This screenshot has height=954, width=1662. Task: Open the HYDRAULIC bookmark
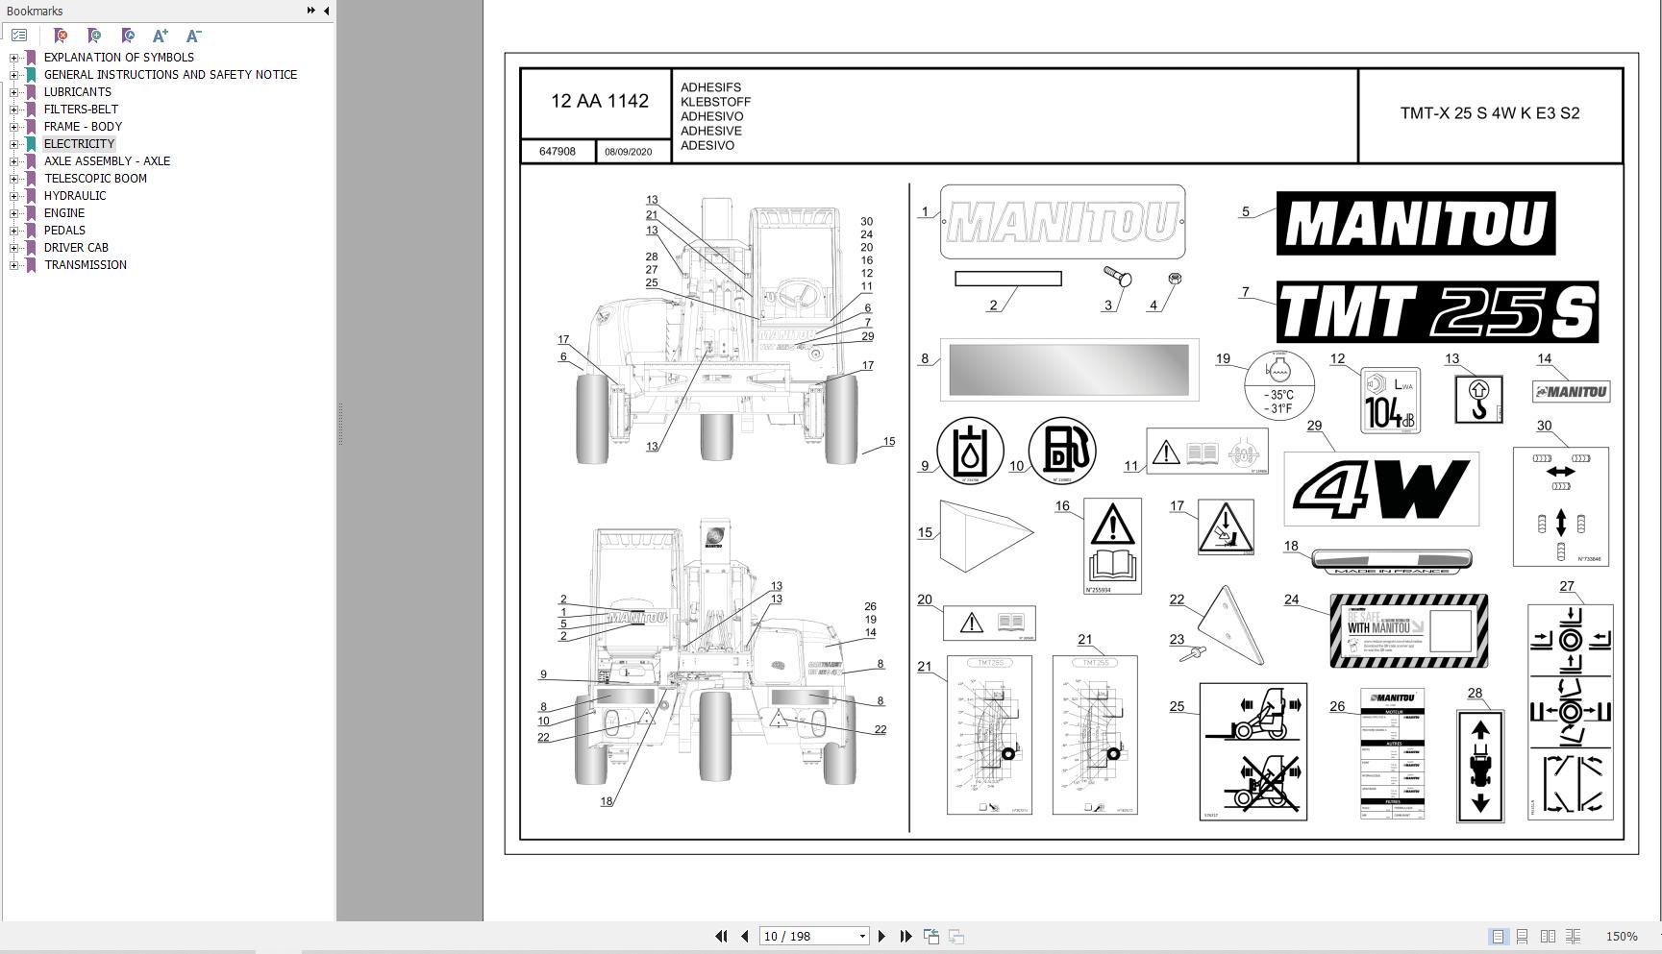(75, 195)
